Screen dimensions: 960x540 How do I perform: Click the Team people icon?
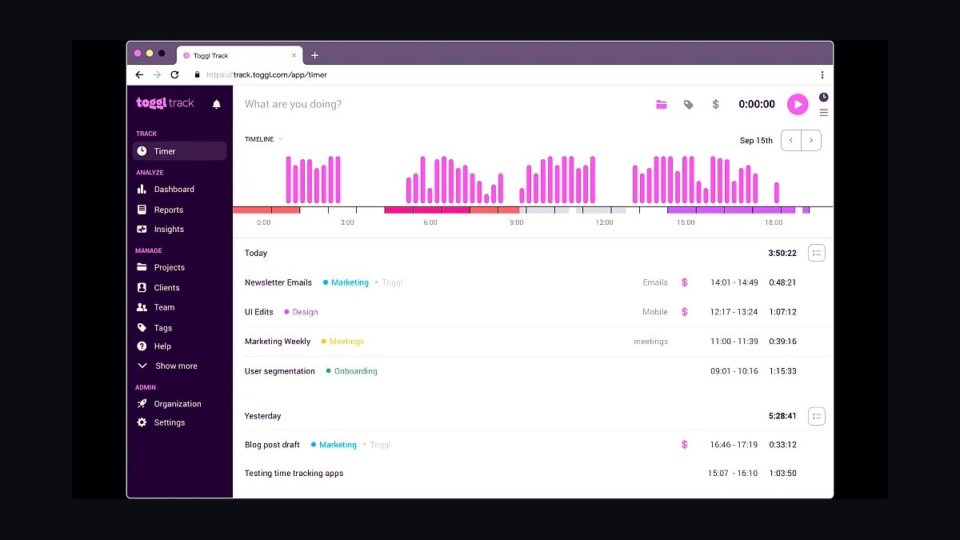coord(142,307)
